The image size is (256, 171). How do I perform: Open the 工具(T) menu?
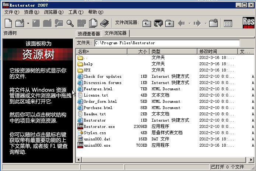click(x=76, y=12)
